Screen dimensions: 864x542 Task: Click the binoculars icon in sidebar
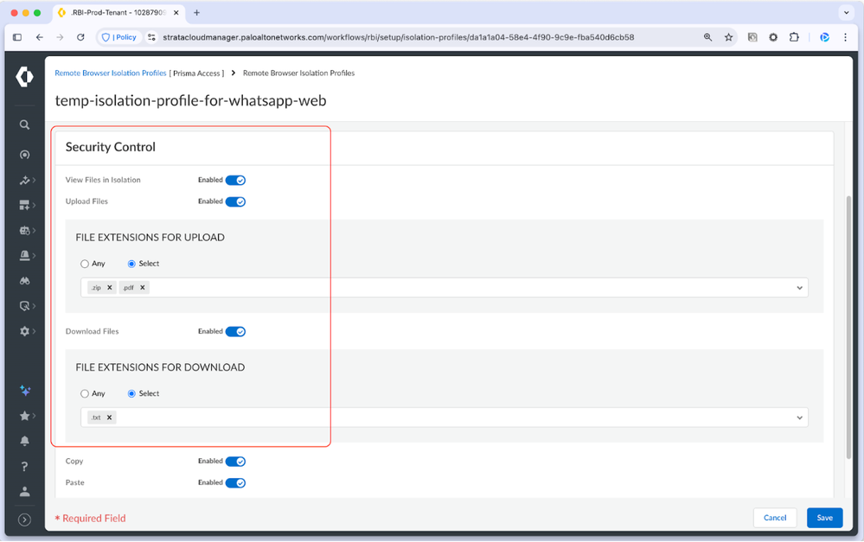point(24,281)
